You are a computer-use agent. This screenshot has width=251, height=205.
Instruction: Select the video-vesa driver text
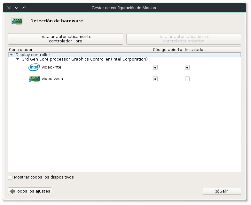pyautogui.click(x=52, y=79)
